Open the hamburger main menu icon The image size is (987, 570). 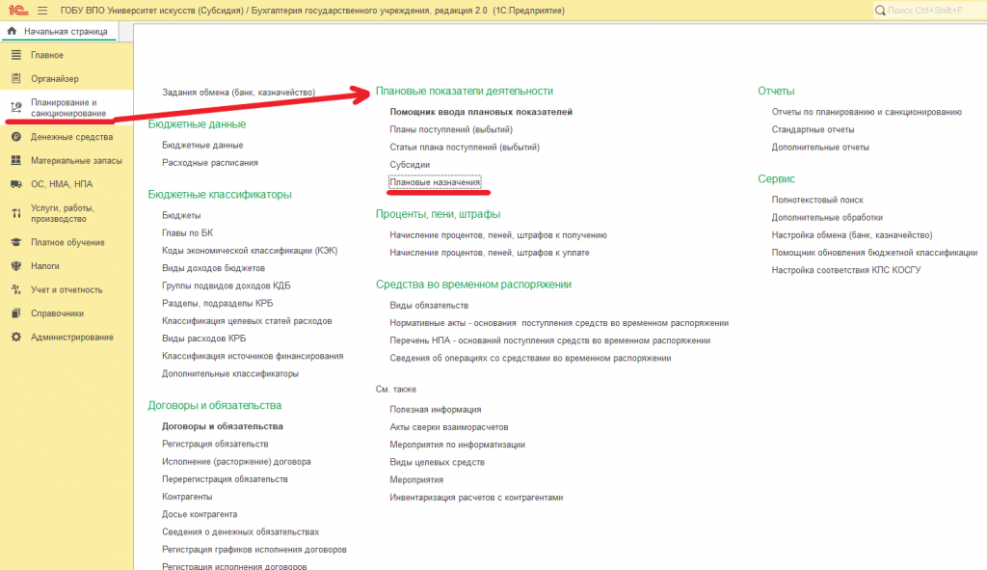(x=42, y=10)
